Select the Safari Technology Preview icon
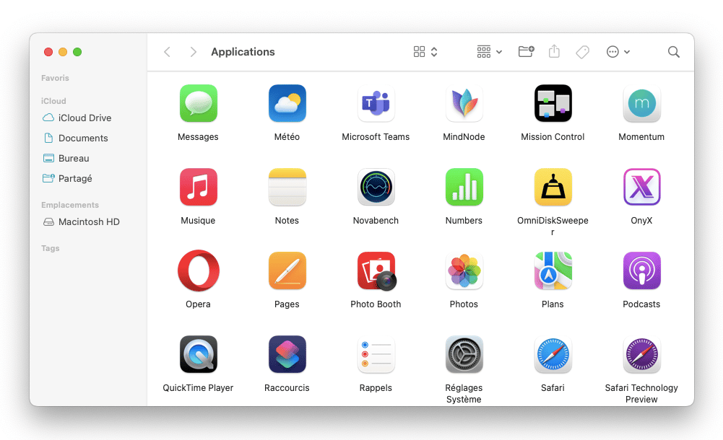 [x=641, y=355]
